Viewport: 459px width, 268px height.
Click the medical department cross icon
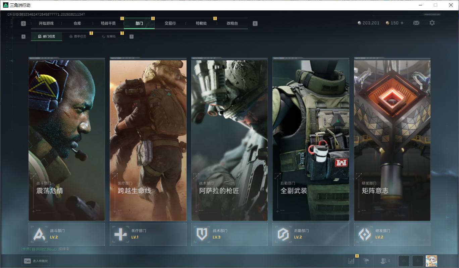(120, 234)
